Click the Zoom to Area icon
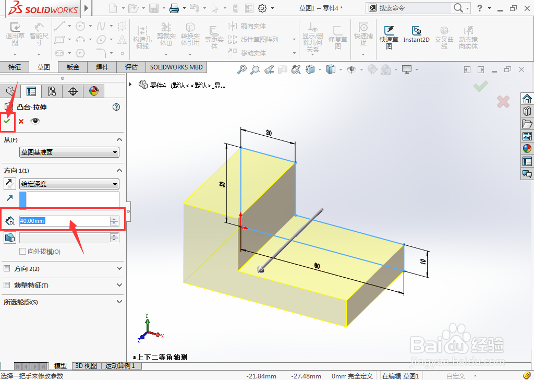 [x=256, y=69]
